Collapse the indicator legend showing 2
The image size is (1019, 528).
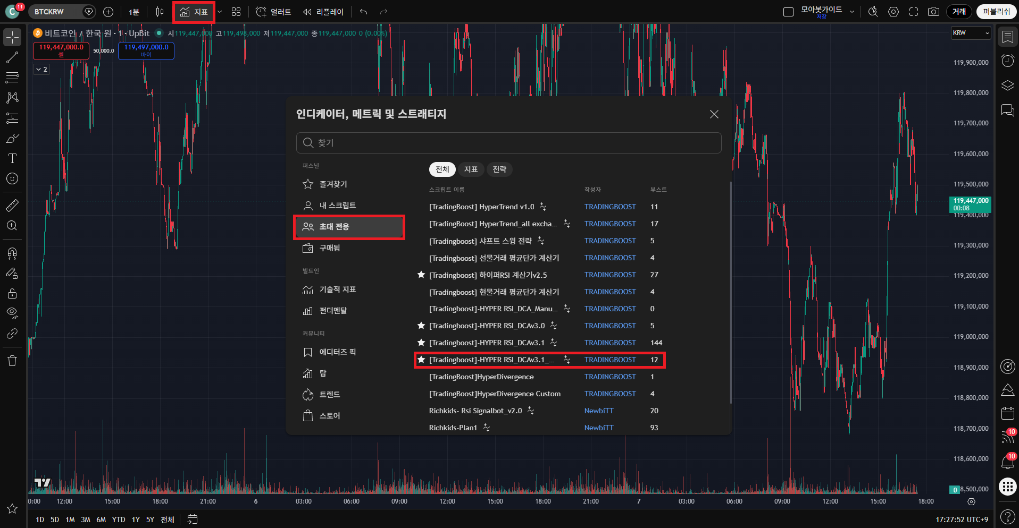[41, 69]
